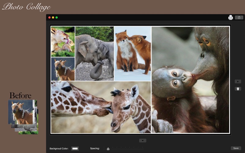Click the printer icon
245x153 pixels.
tap(231, 17)
